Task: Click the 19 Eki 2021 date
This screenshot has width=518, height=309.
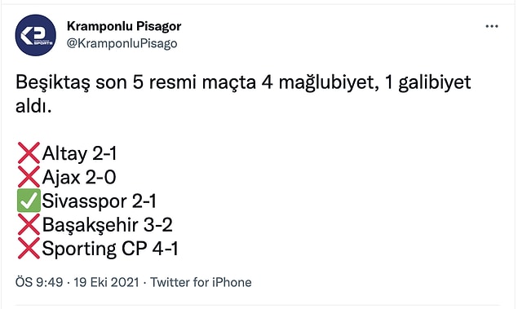Action: (106, 282)
